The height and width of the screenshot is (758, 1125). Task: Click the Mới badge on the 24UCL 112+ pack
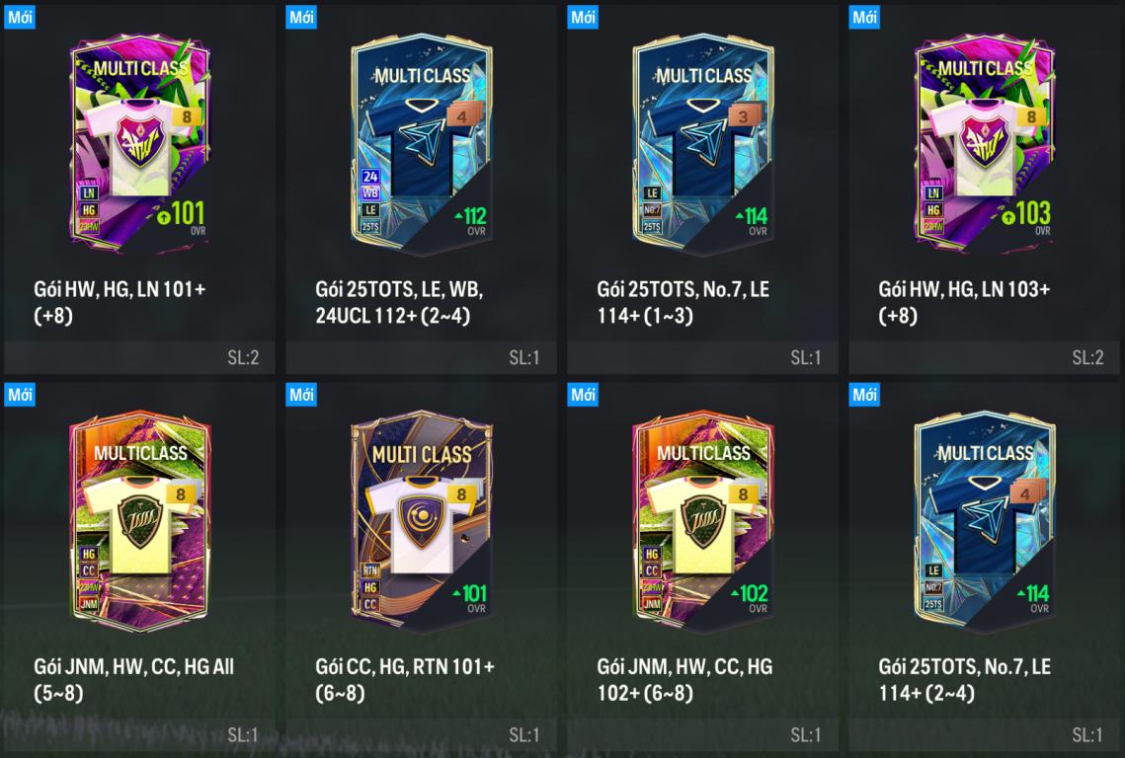300,17
